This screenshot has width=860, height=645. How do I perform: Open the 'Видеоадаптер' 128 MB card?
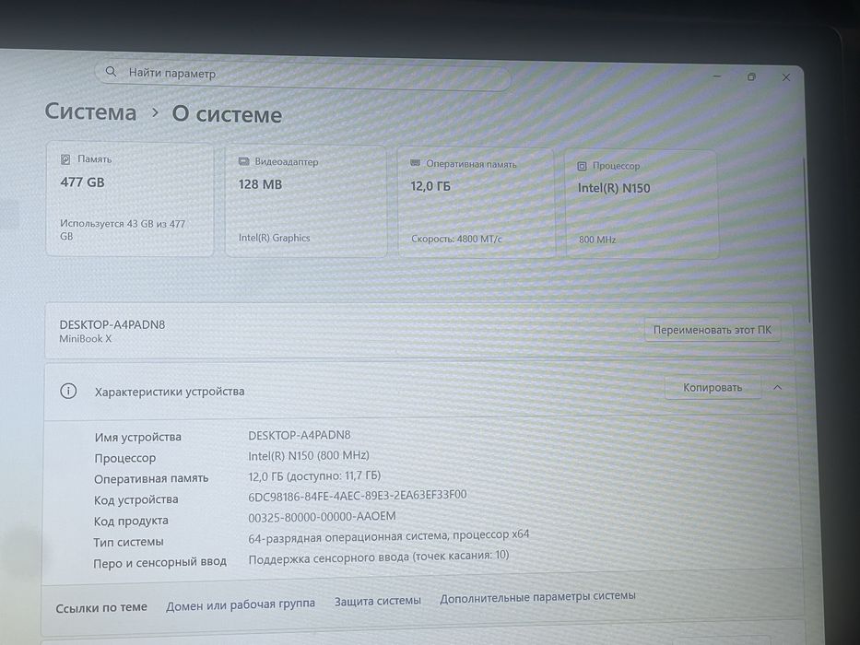pyautogui.click(x=305, y=201)
